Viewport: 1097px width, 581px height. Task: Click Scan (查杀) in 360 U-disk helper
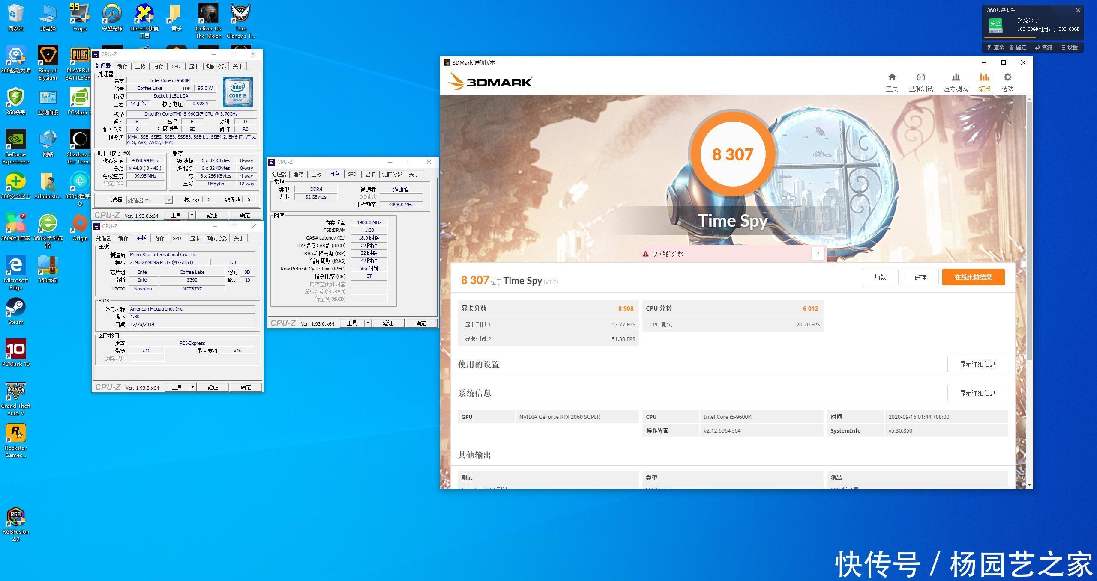pyautogui.click(x=995, y=47)
